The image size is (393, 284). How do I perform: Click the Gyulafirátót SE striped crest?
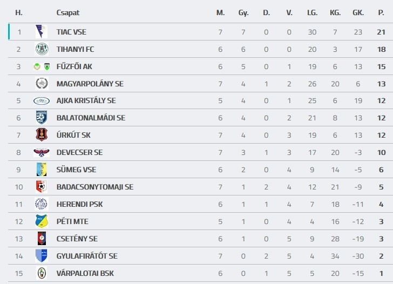41,256
